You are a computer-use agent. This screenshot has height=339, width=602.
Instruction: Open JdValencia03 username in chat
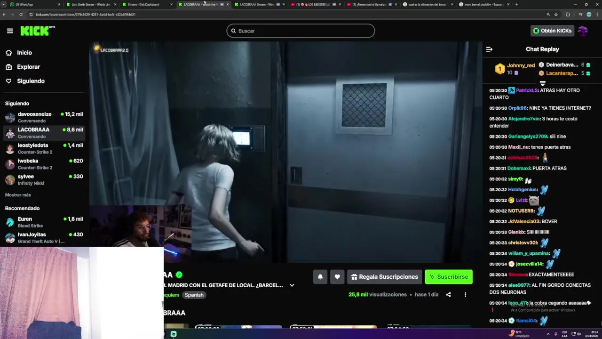point(524,222)
